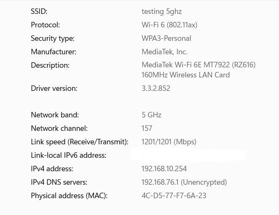Select the Network channel value 157
279x215 pixels.
(x=147, y=128)
